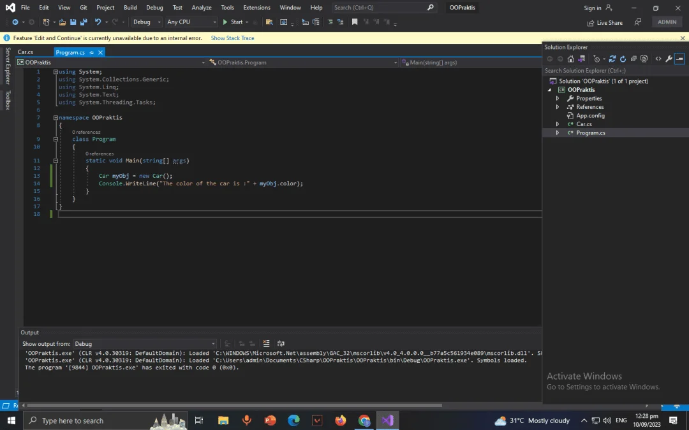Open the Git menu

pyautogui.click(x=84, y=8)
